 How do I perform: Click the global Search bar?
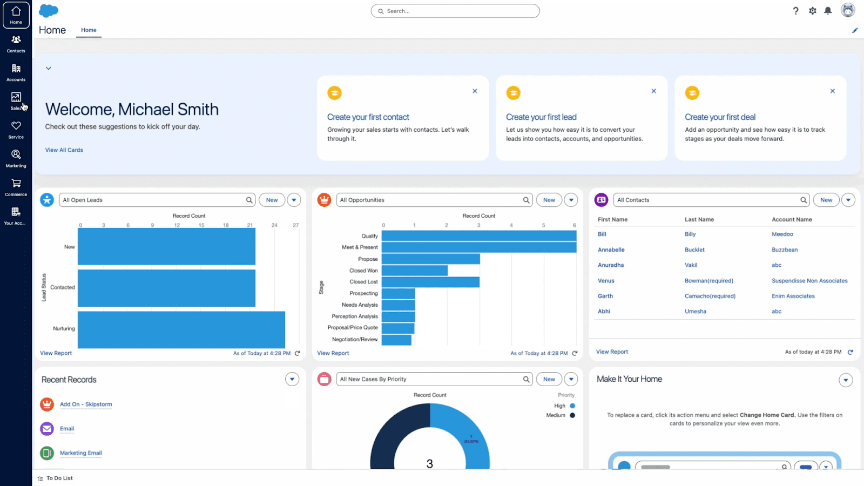tap(455, 10)
